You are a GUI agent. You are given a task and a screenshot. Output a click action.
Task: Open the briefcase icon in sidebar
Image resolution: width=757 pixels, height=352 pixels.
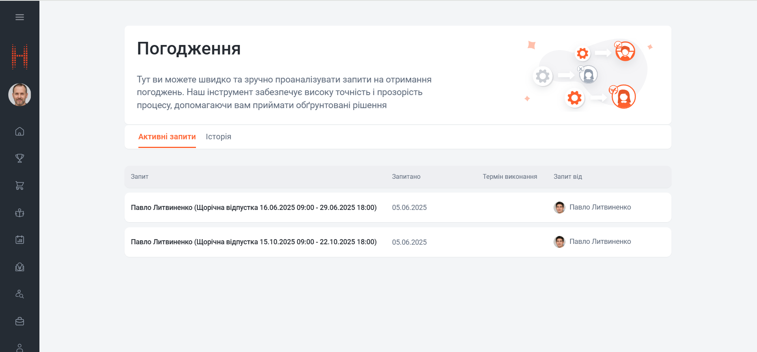pyautogui.click(x=20, y=321)
